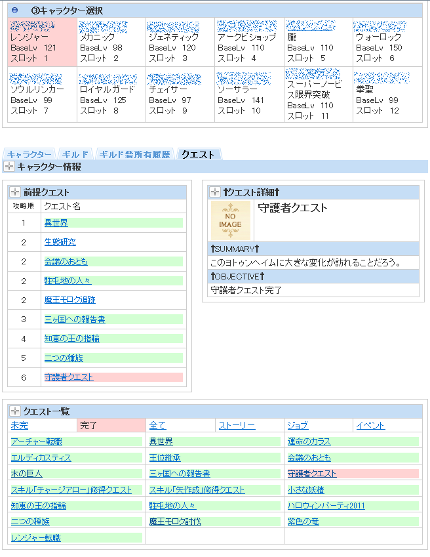This screenshot has width=430, height=557.
Task: Filter quest list by ストーリー
Action: (237, 426)
